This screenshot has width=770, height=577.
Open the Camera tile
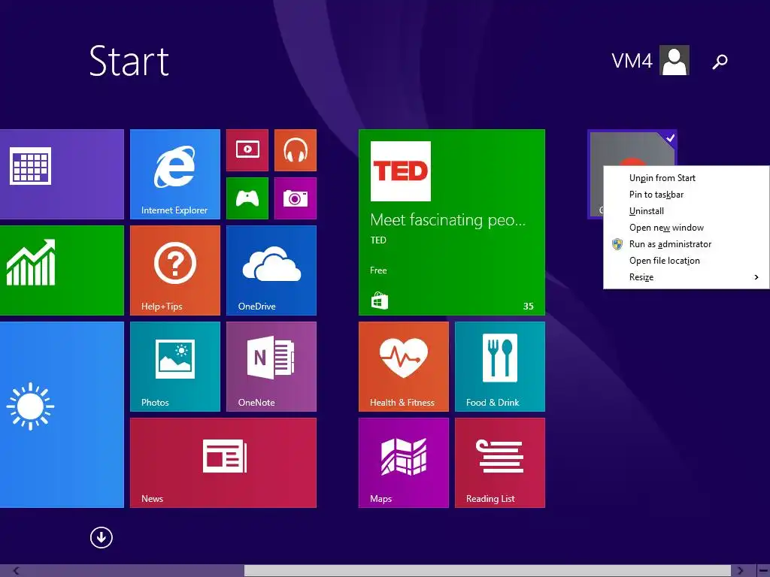295,198
